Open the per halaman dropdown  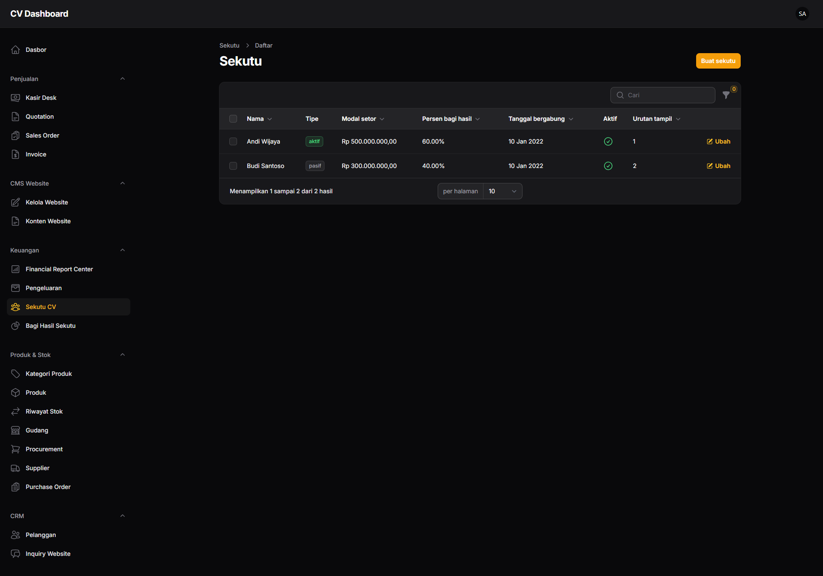pos(502,191)
